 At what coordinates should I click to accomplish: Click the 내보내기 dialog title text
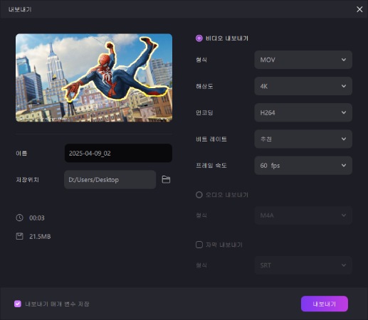click(20, 9)
